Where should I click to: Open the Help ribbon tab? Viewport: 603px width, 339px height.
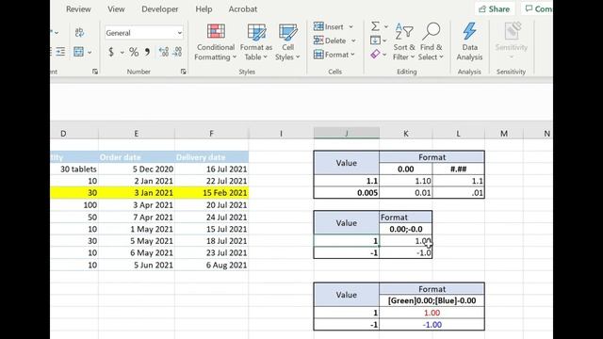(x=204, y=8)
